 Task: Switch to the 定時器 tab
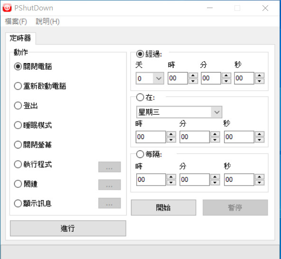pyautogui.click(x=20, y=38)
